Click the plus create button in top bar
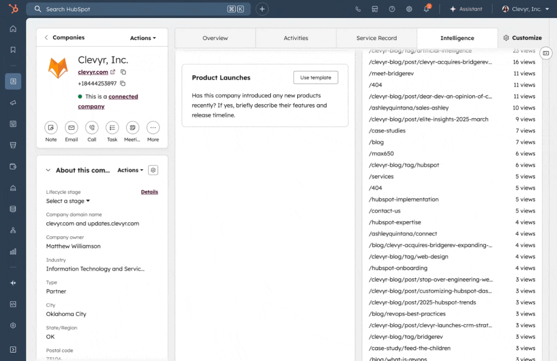557x361 pixels. pos(262,9)
